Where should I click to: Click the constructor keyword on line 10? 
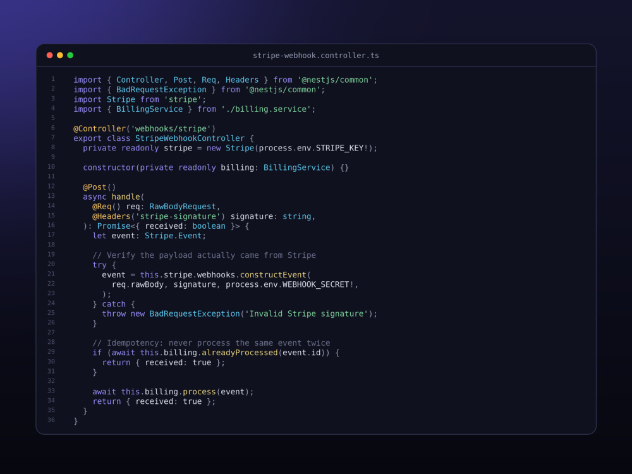pyautogui.click(x=109, y=167)
